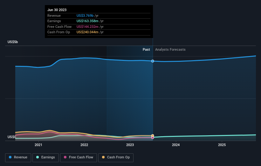
Task: Click the blue Revenue data point marker
Action: tap(153, 61)
